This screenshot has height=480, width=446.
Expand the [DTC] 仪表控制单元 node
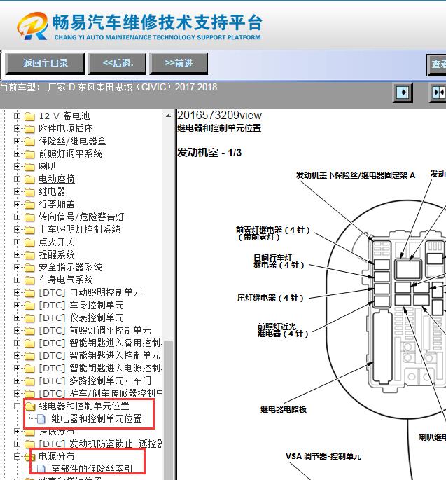coord(17,317)
